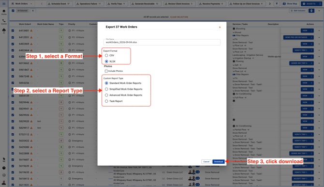Expand the row for order 5618413
Screen dimensions: 324x187
[319, 178]
